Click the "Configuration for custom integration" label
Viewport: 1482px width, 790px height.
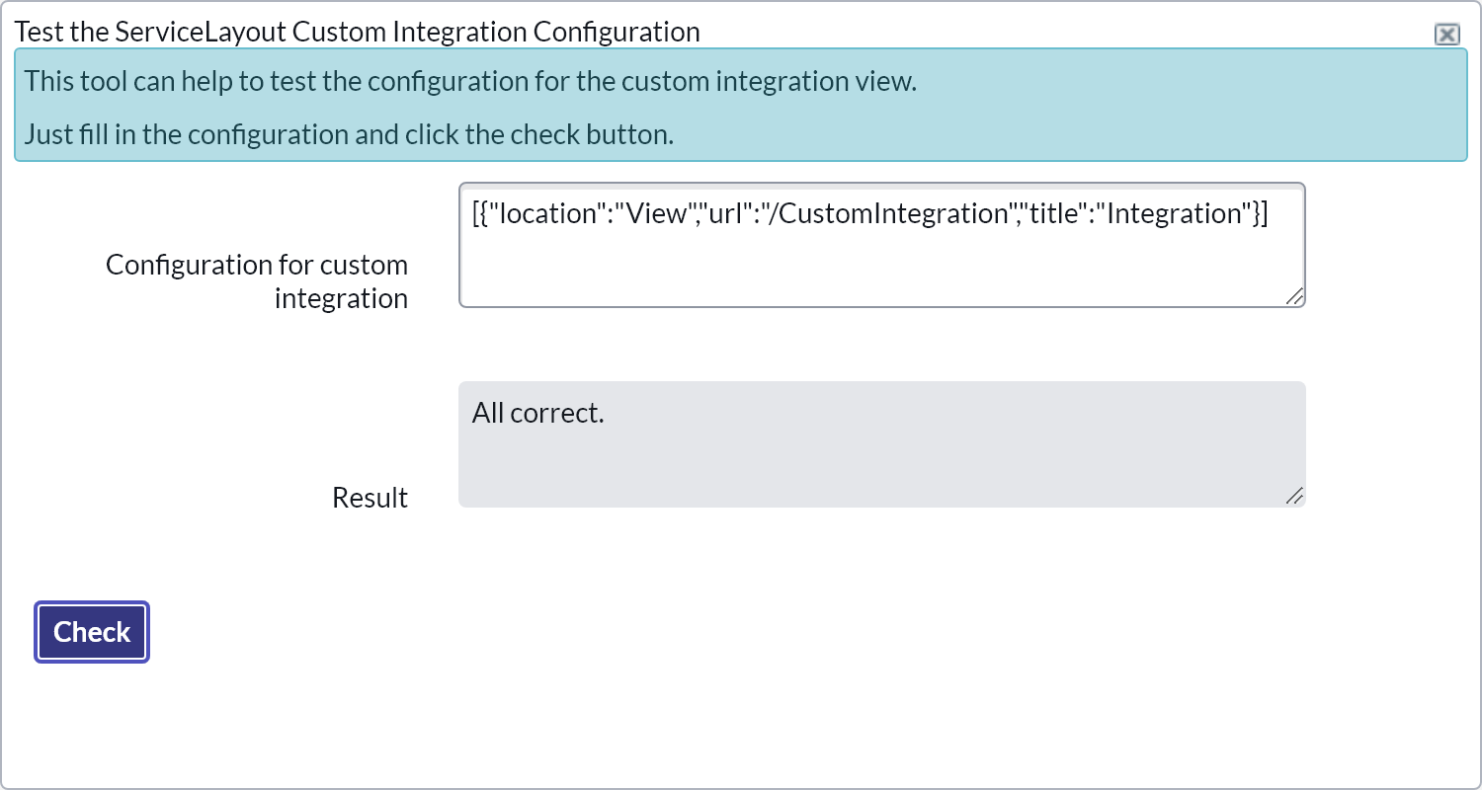[x=257, y=281]
